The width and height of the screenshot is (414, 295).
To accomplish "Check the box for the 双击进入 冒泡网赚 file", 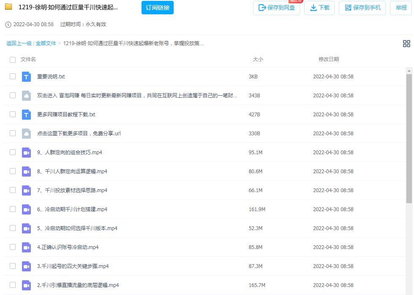I will (x=13, y=95).
